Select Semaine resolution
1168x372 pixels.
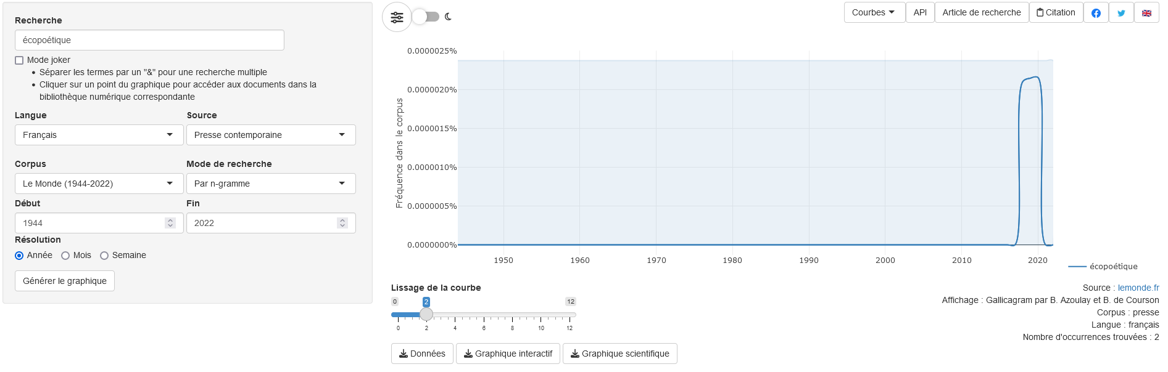(104, 256)
